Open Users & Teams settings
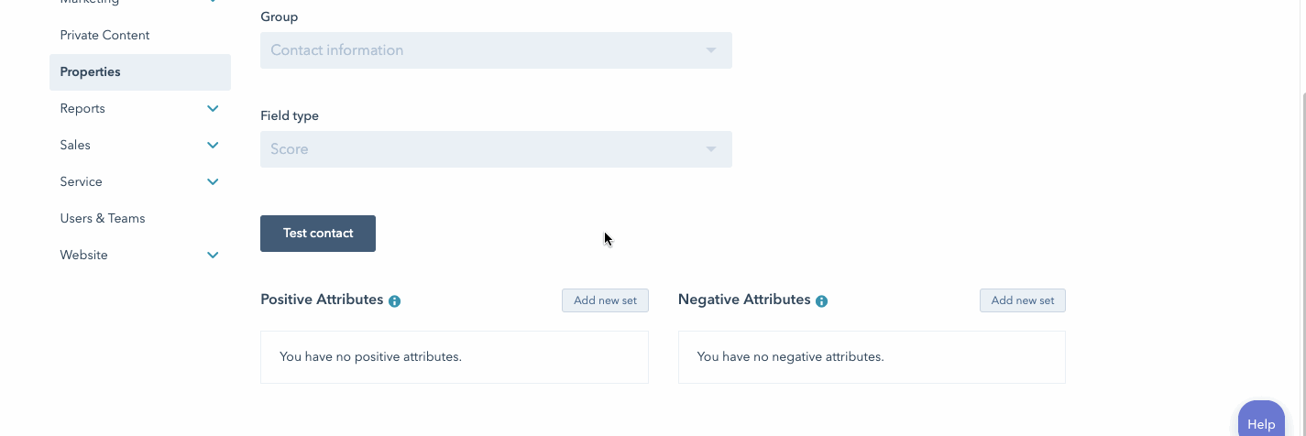The width and height of the screenshot is (1306, 436). [x=103, y=219]
